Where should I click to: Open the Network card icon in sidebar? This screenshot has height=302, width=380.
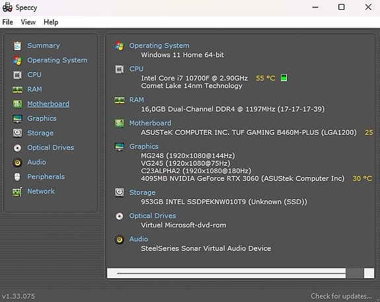point(17,192)
